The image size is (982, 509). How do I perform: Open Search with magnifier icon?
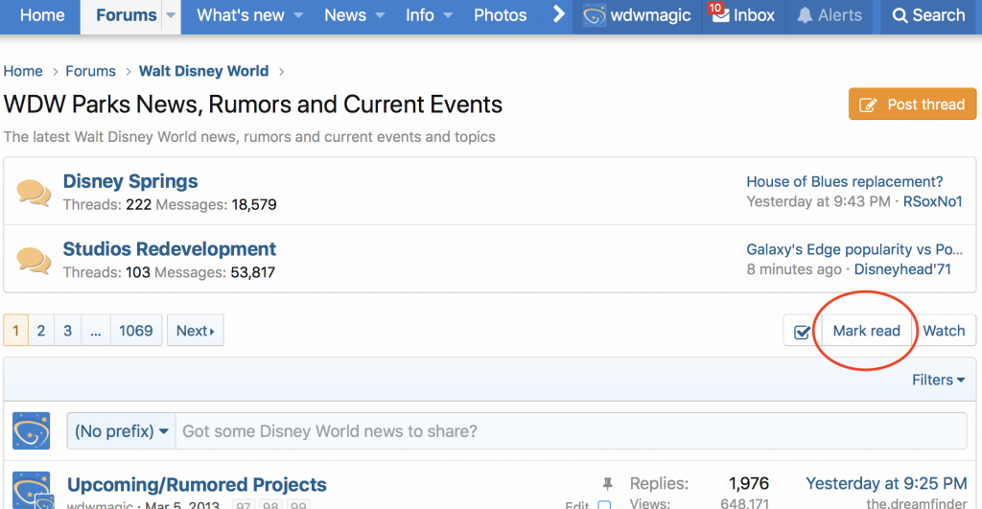(x=900, y=15)
